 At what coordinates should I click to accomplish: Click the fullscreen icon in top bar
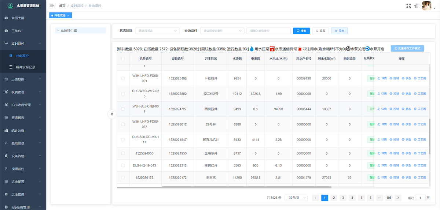pos(409,5)
